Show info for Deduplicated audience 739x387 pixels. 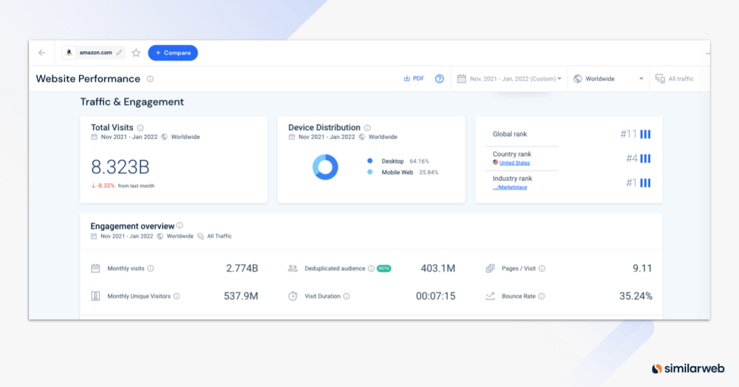(371, 269)
